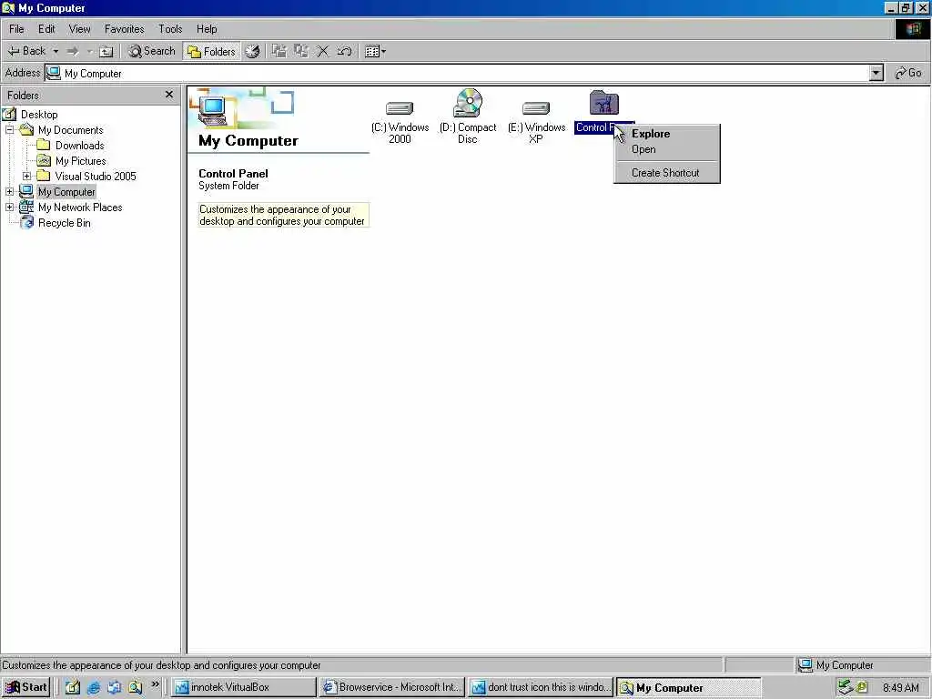Select Visual Studio 2005 folder

[95, 176]
